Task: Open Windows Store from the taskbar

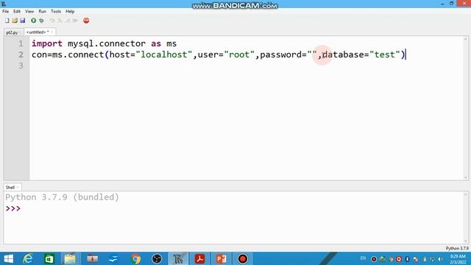Action: click(49, 258)
